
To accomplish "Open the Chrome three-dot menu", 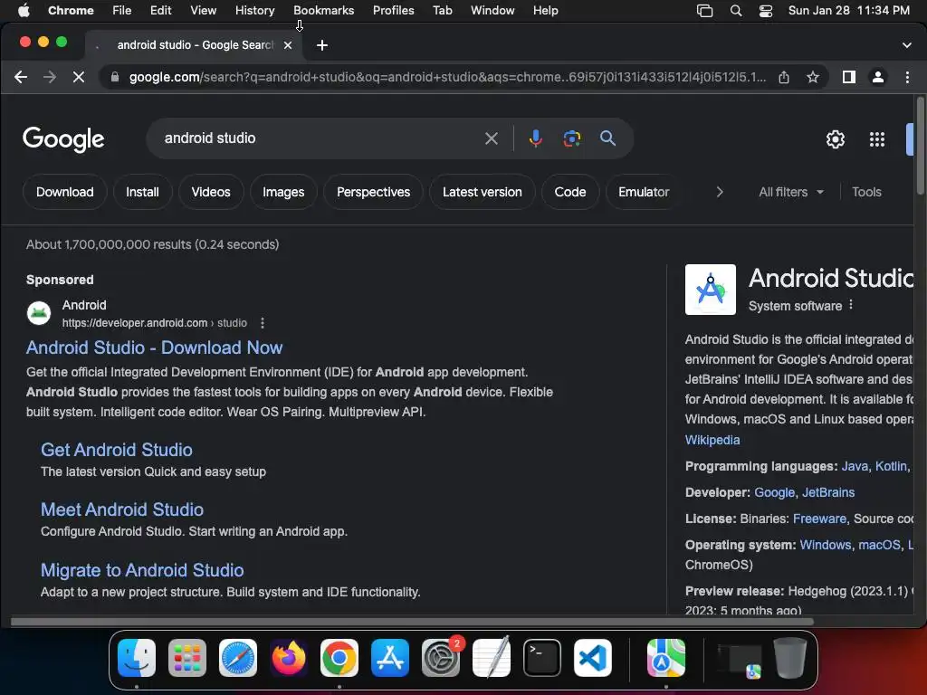I will (x=907, y=77).
